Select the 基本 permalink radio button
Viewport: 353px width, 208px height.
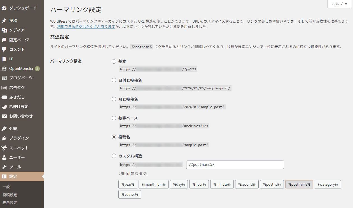(x=114, y=61)
